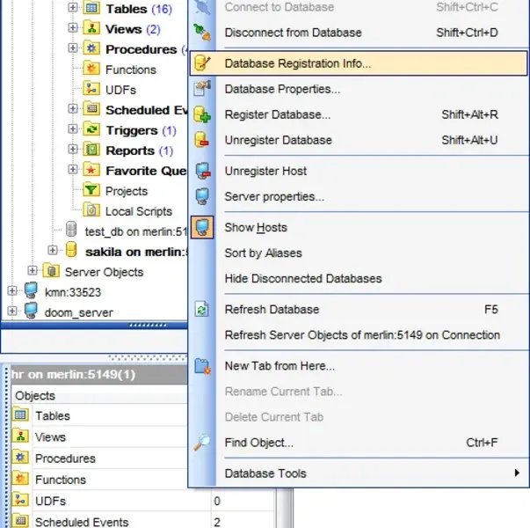Viewport: 530px width, 528px height.
Task: Expand the Views (2) node
Action: [73, 28]
